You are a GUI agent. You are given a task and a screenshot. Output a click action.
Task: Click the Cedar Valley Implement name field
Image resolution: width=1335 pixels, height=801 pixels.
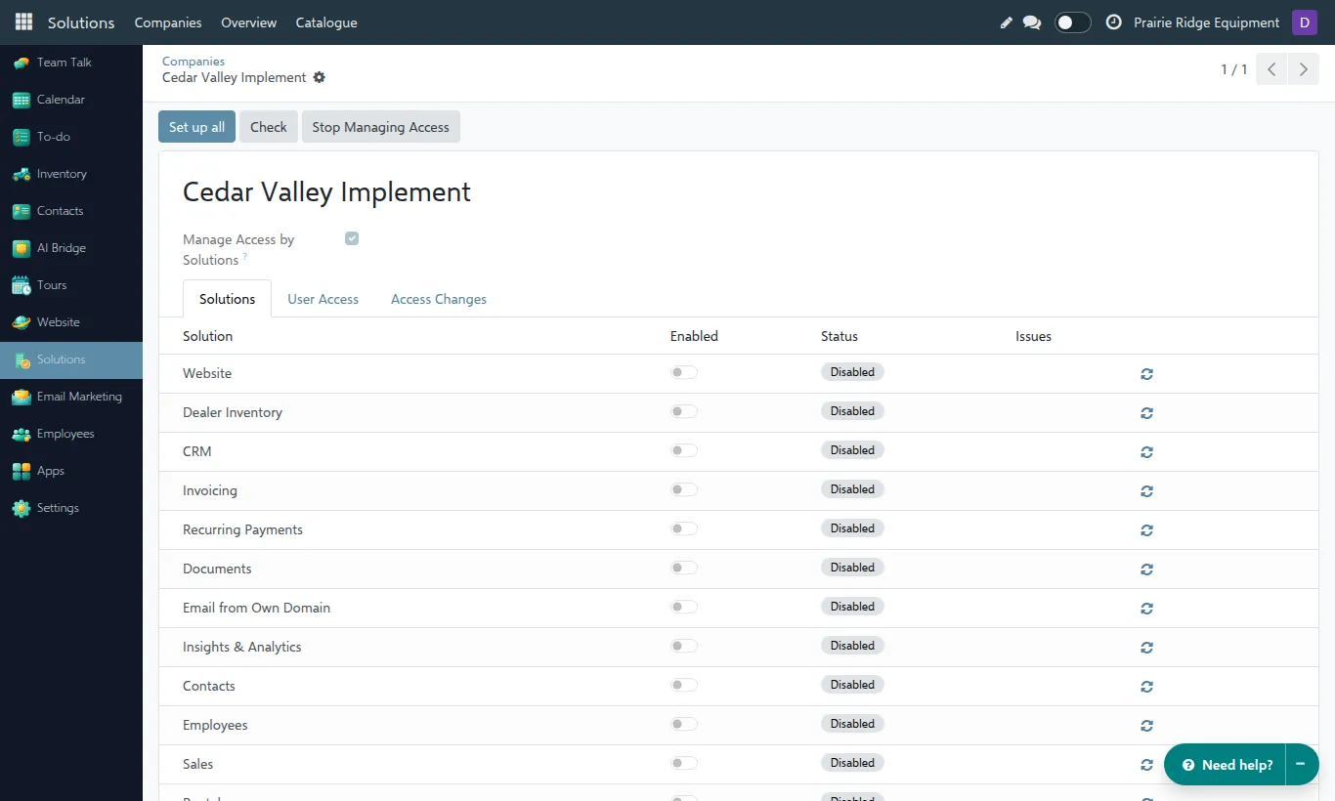pyautogui.click(x=327, y=192)
